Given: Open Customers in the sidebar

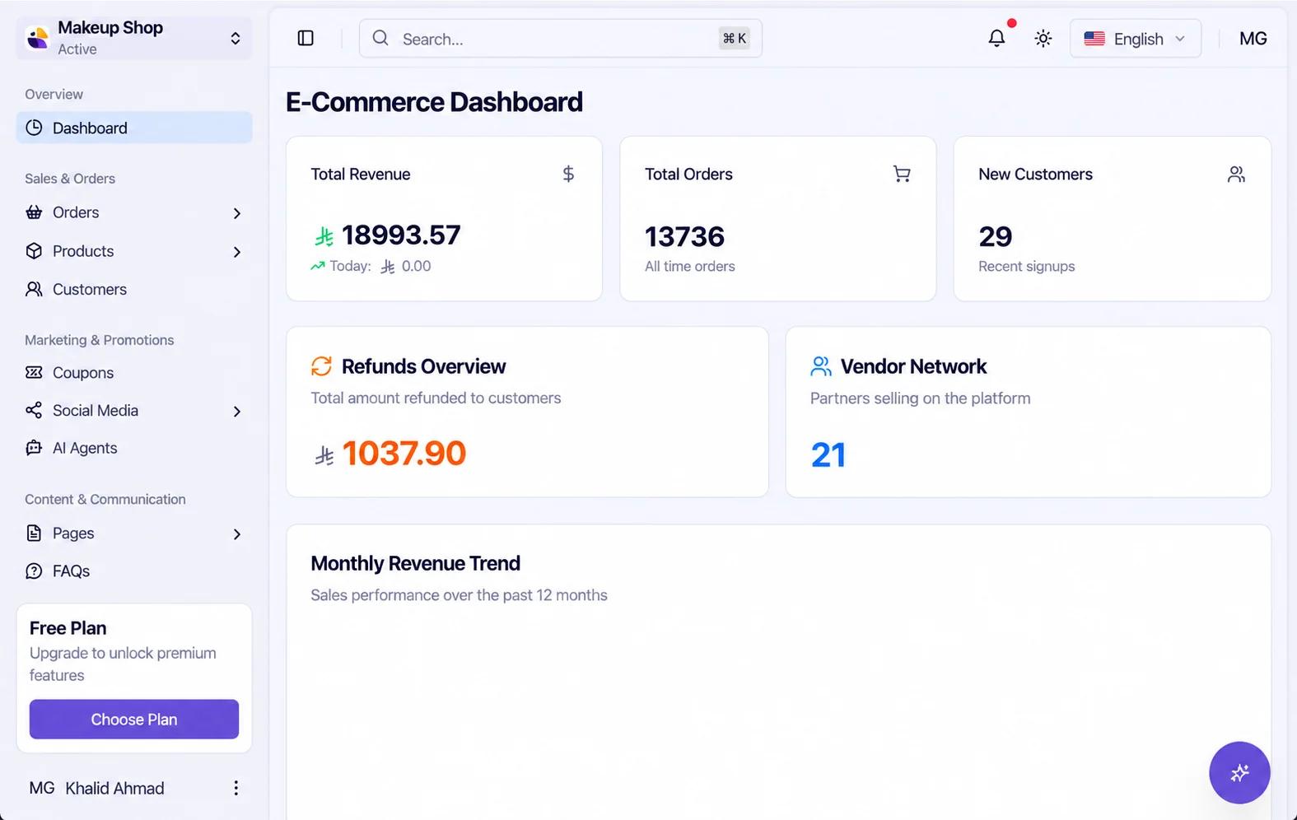Looking at the screenshot, I should (134, 289).
